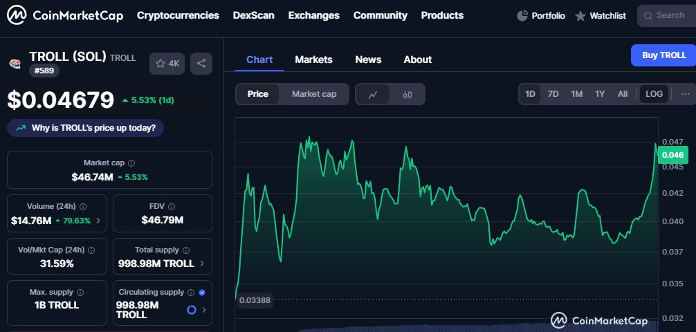The height and width of the screenshot is (332, 696).
Task: Select the Price chart toggle
Action: [258, 94]
